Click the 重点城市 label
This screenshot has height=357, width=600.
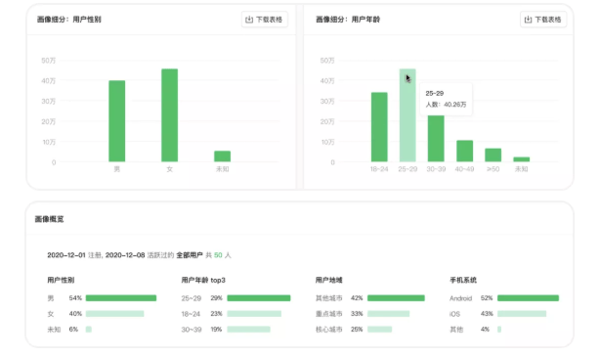coord(328,314)
